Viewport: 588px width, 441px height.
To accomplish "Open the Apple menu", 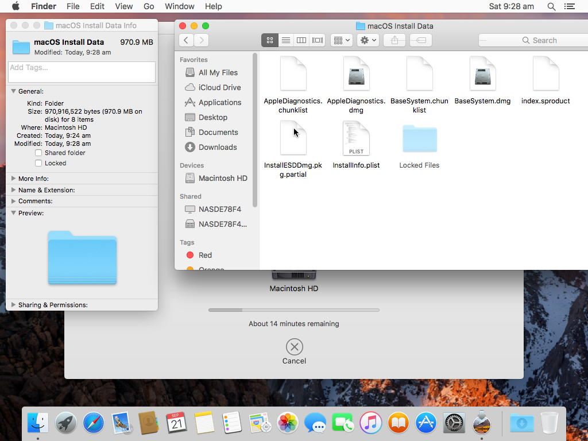I will (16, 6).
